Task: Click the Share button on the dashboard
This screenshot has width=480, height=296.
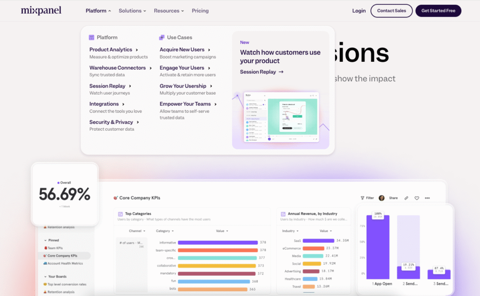Action: point(393,198)
